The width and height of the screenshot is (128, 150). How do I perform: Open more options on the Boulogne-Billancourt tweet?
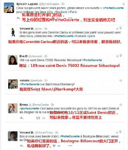click(x=70, y=146)
